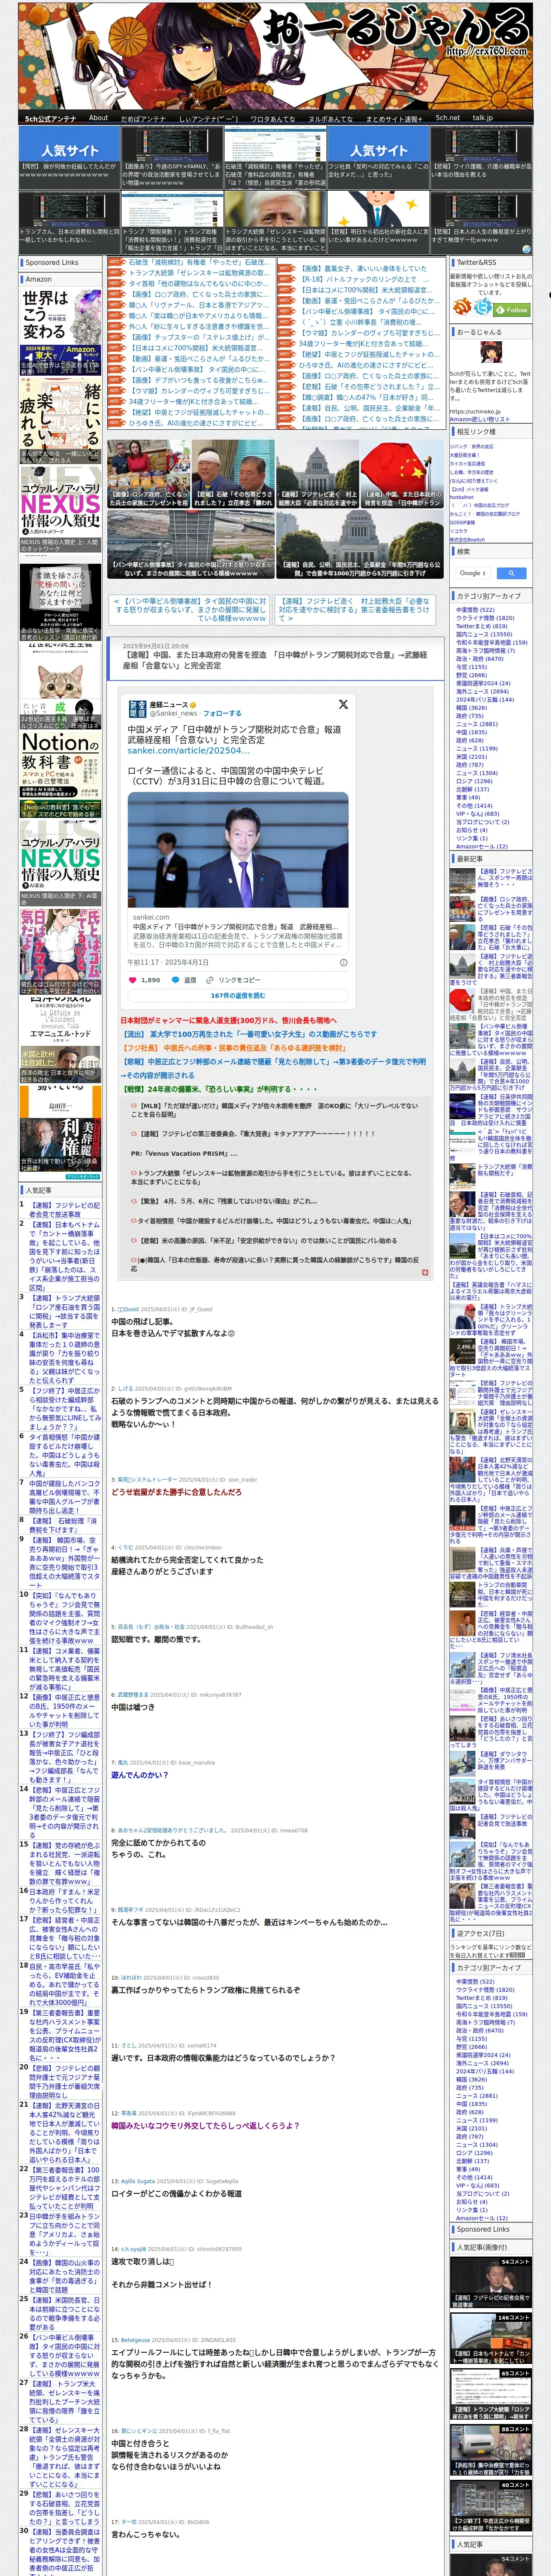This screenshot has width=551, height=2576.
Task: Click the blue search submit button
Action: pyautogui.click(x=511, y=573)
